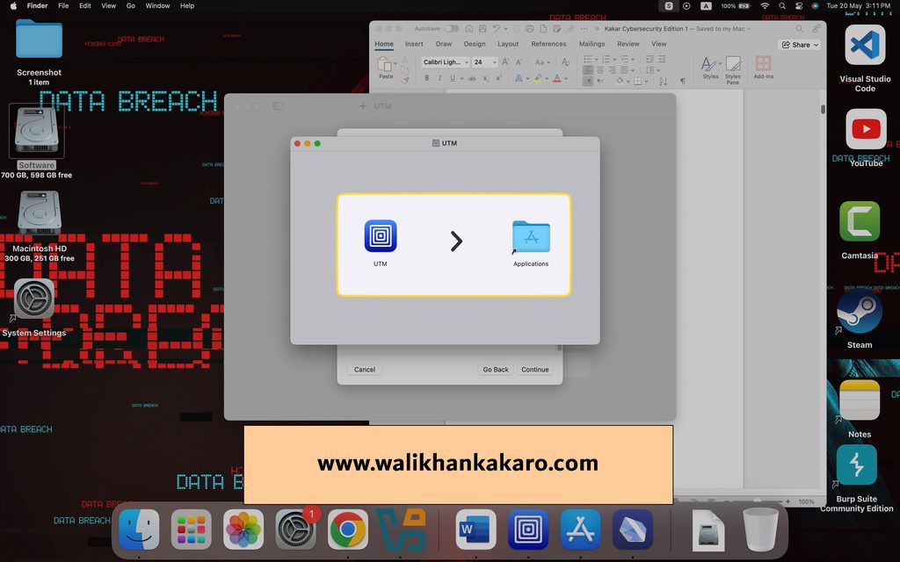Open Word's Design tab
900x562 pixels.
click(475, 44)
